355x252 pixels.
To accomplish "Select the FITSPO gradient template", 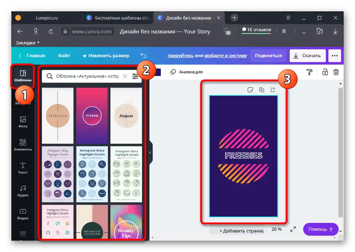I will click(x=92, y=115).
